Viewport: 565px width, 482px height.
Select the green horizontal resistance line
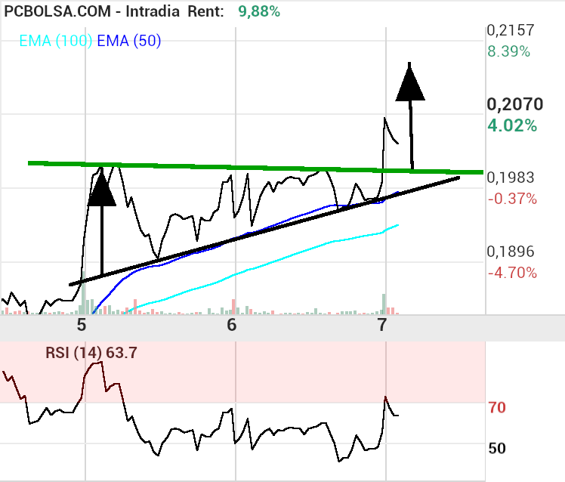[227, 167]
